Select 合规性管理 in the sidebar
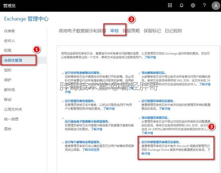 tap(13, 60)
